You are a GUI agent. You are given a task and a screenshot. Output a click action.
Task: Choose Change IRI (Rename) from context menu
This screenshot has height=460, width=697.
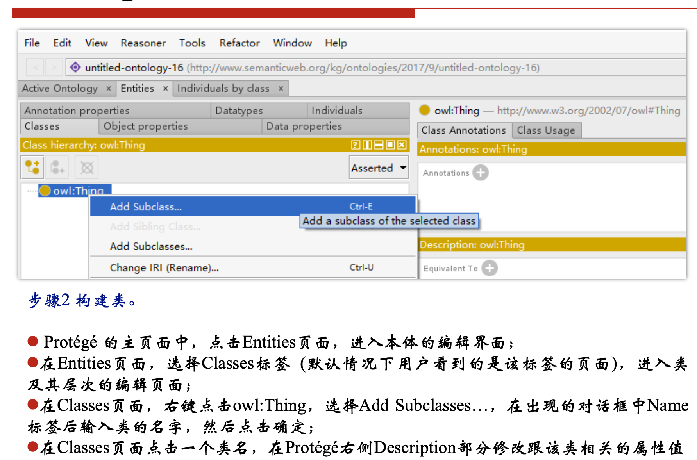point(164,267)
